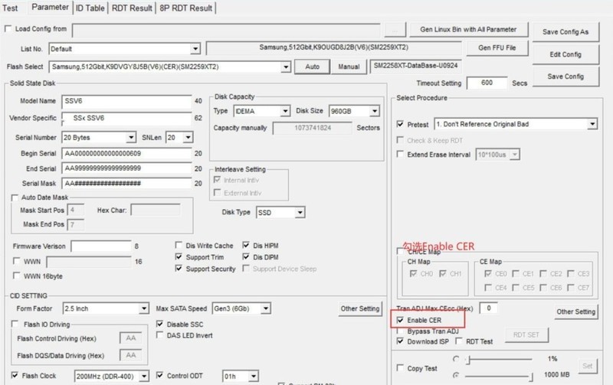Image resolution: width=613 pixels, height=385 pixels.
Task: Click the browse (...) button for config file
Action: tap(395, 30)
